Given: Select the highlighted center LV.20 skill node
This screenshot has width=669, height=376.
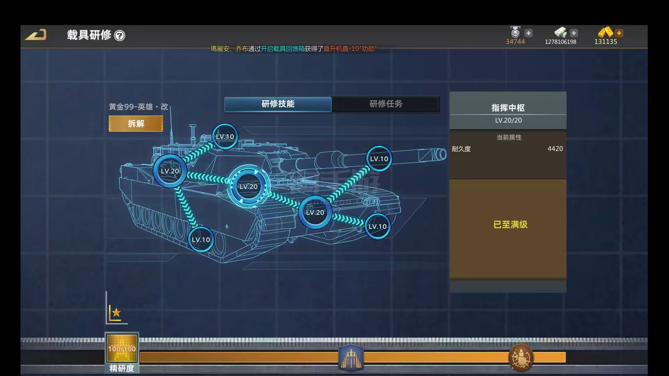Looking at the screenshot, I should coord(248,187).
